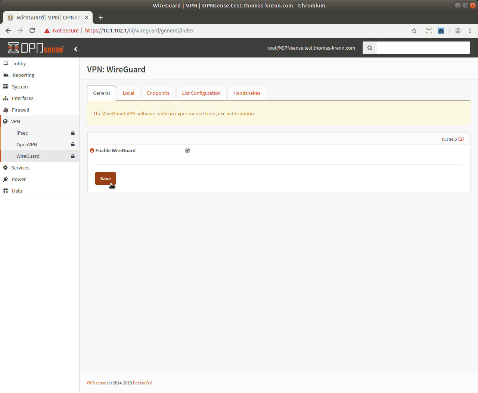The width and height of the screenshot is (478, 393).
Task: Save the WireGuard settings
Action: (x=105, y=178)
